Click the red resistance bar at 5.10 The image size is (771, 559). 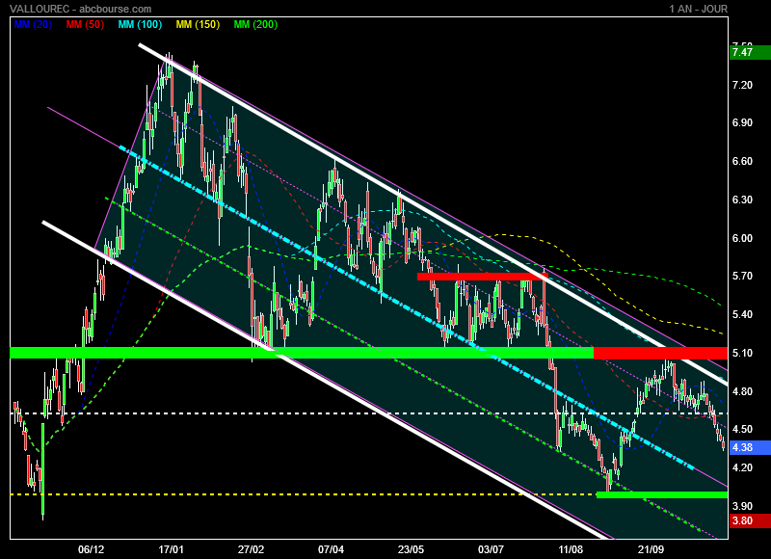pos(660,353)
